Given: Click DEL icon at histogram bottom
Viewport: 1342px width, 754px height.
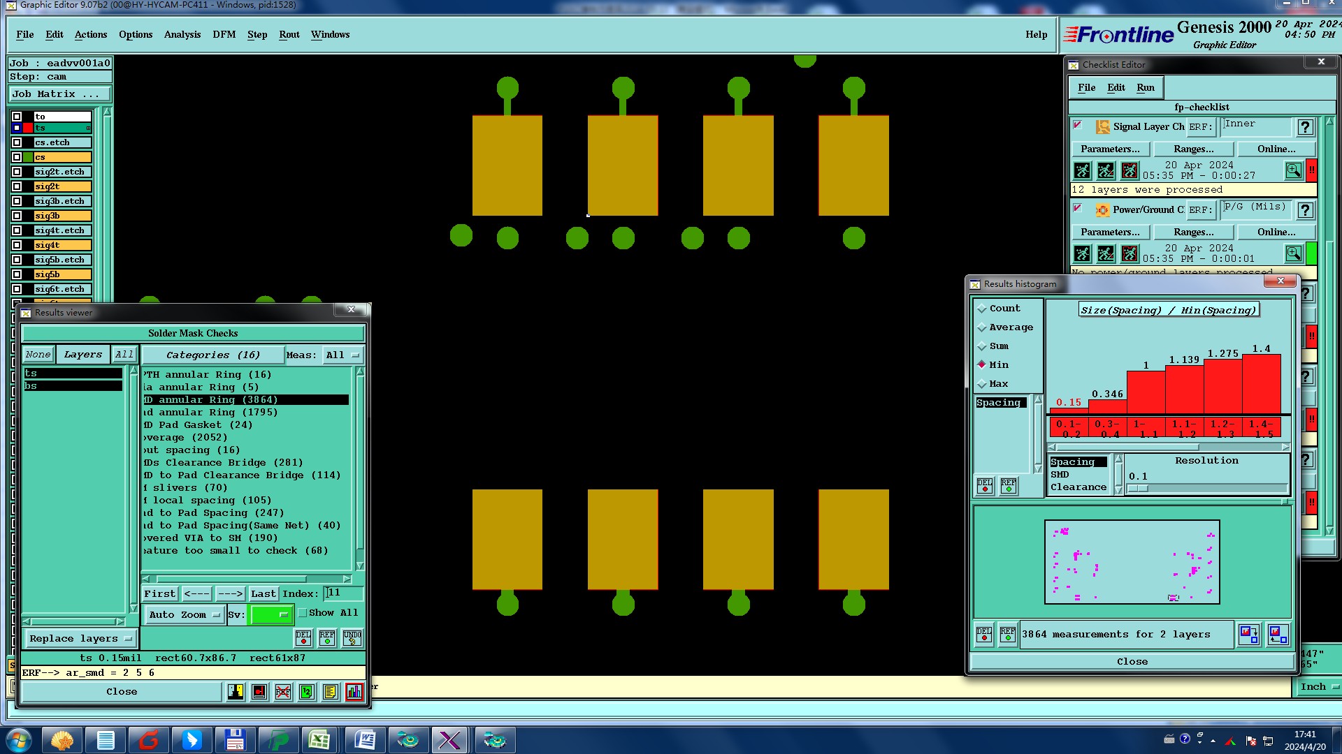Looking at the screenshot, I should [984, 634].
